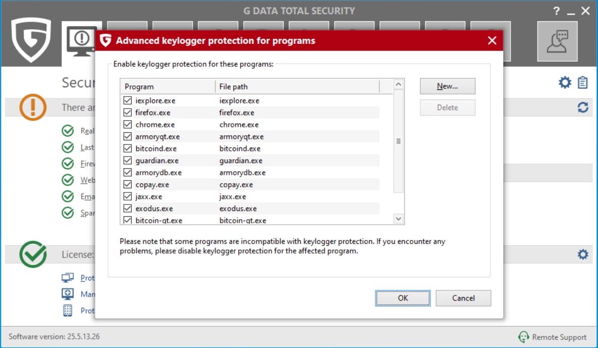Image resolution: width=598 pixels, height=348 pixels.
Task: Open the Email link in main window
Action: [87, 196]
